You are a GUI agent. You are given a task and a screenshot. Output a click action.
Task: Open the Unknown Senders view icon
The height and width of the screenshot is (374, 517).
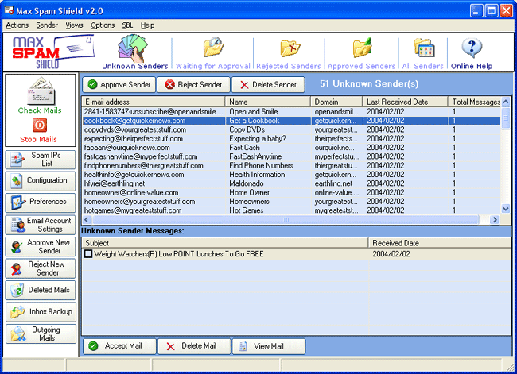[x=133, y=48]
